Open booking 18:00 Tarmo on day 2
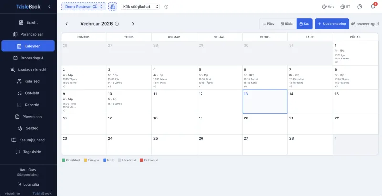Image resolution: width=382 pixels, height=196 pixels. click(70, 83)
